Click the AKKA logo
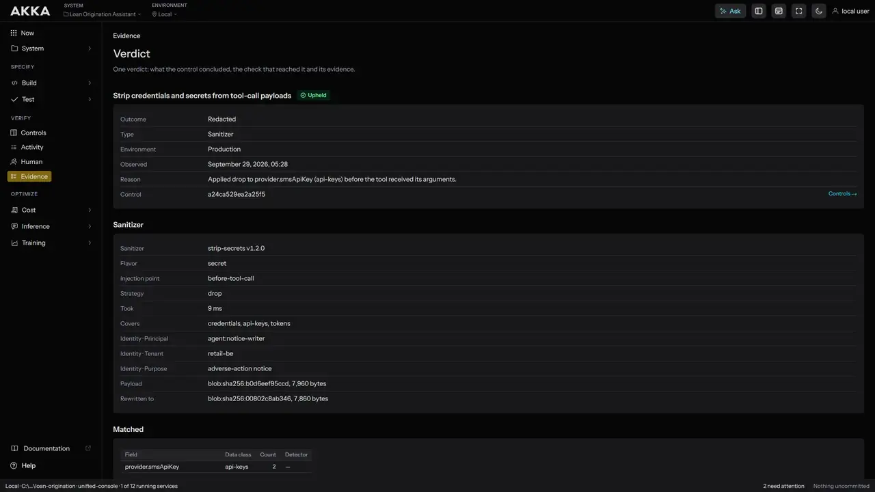This screenshot has width=875, height=492. pos(30,11)
